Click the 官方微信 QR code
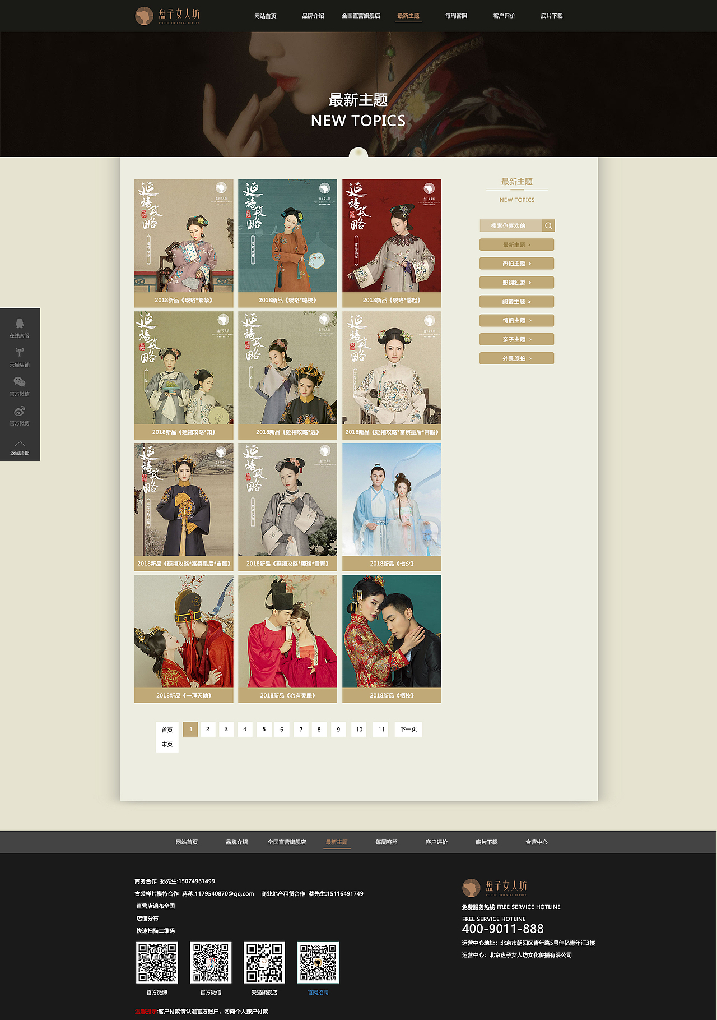This screenshot has height=1020, width=717. pos(211,962)
